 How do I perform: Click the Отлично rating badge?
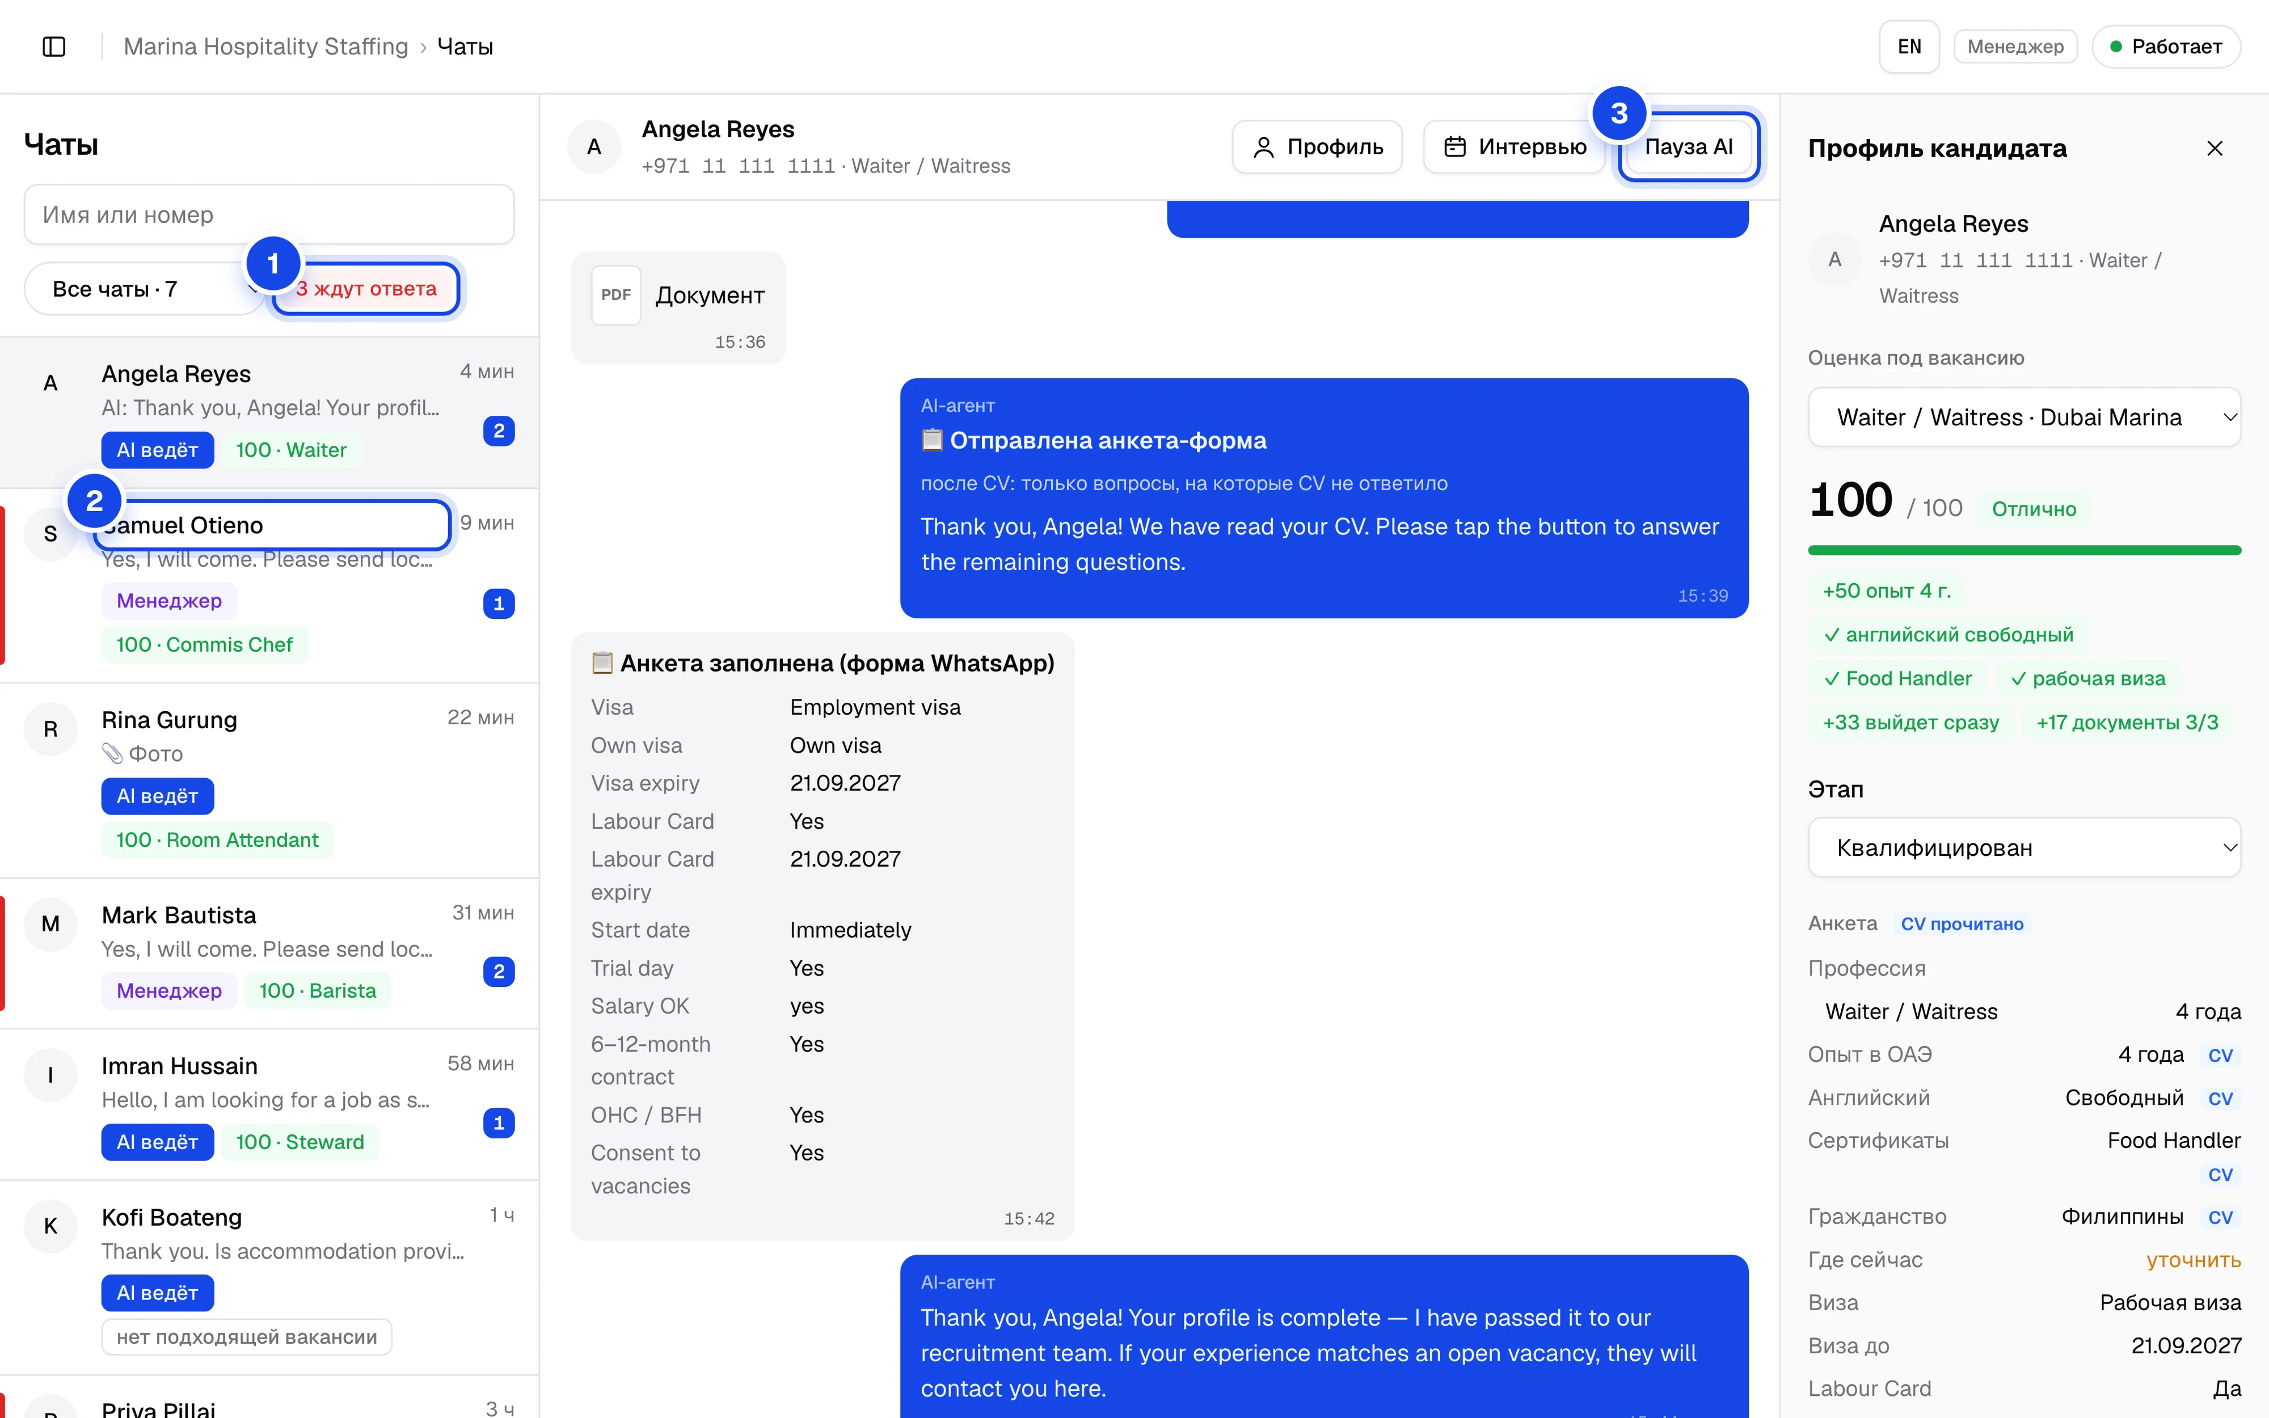pyautogui.click(x=2034, y=509)
